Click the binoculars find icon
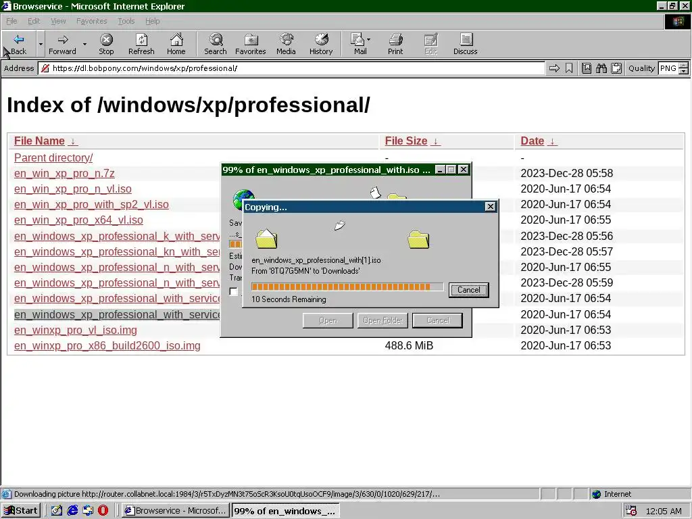The height and width of the screenshot is (519, 692). [x=601, y=68]
